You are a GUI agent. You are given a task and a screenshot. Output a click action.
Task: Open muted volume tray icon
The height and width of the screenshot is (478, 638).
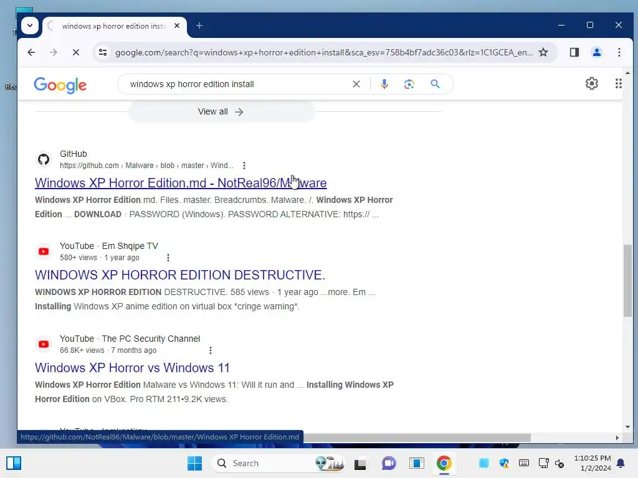point(559,463)
